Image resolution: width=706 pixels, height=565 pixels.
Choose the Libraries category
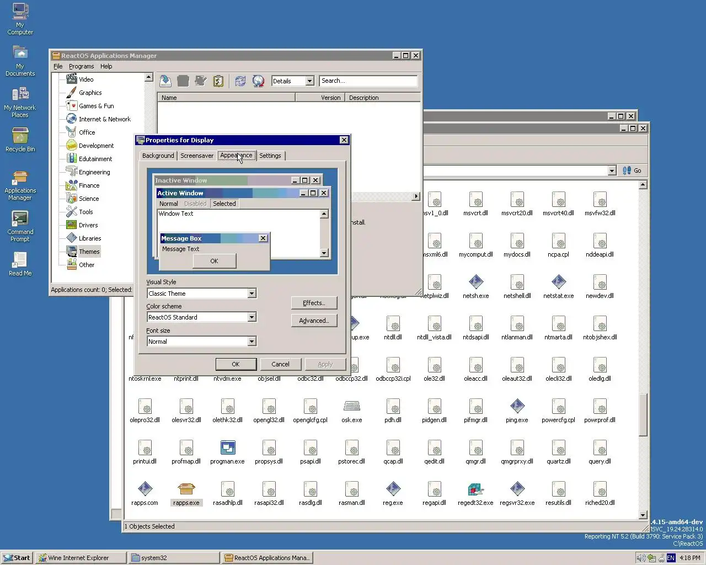(90, 238)
